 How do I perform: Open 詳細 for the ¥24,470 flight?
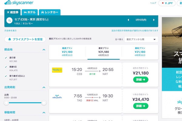tap(141, 106)
